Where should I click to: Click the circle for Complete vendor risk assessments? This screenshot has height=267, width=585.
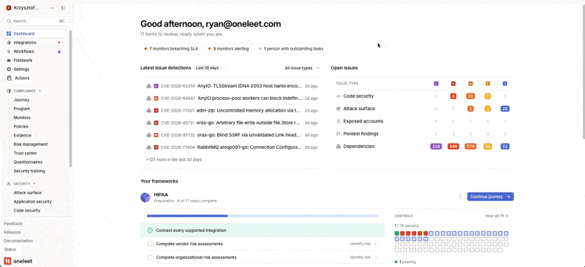(150, 244)
